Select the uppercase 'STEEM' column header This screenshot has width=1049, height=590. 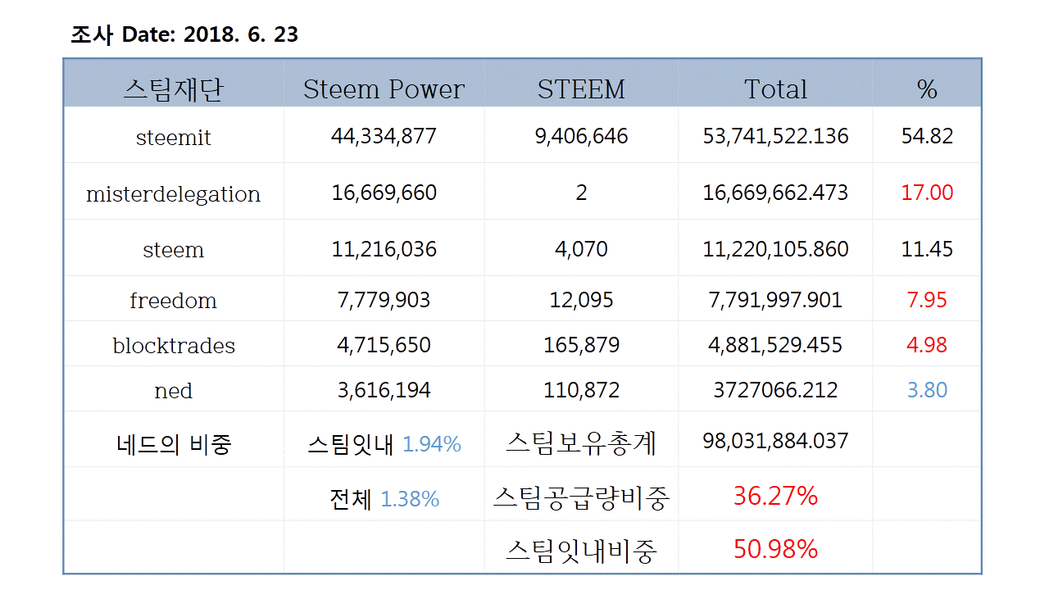[x=581, y=89]
